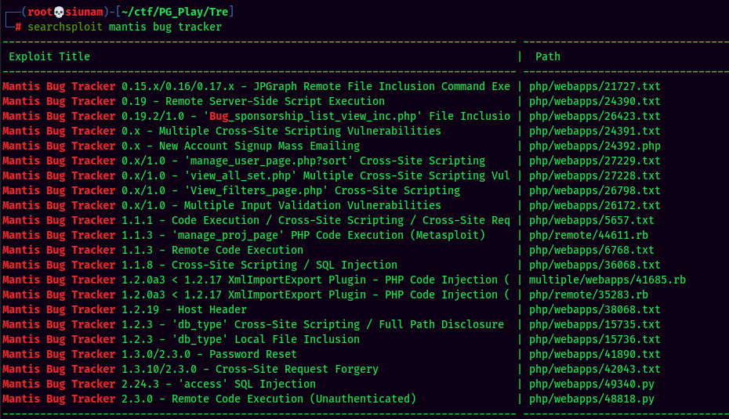Select the 1.3.0/2.3.0 Password Reset title

(149, 354)
